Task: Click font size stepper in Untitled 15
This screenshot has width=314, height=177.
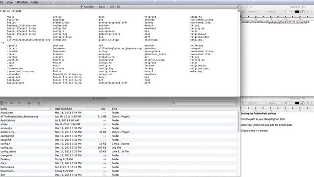Action: pos(291,12)
